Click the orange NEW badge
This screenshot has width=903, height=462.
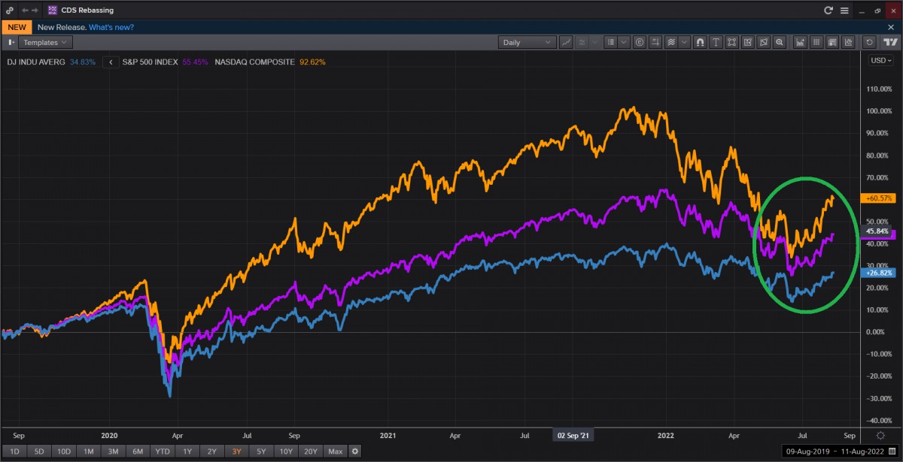click(16, 26)
